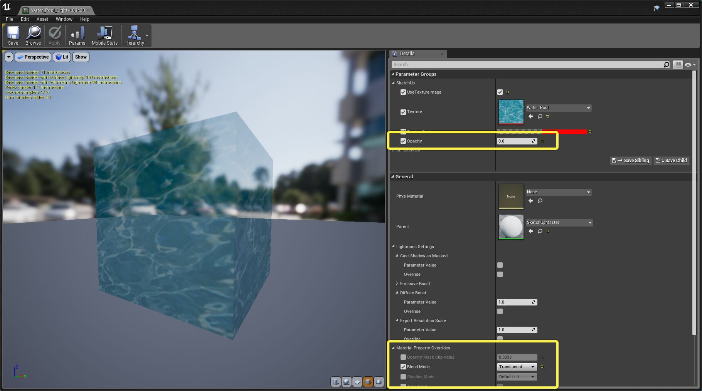Open the Parent SketchUpMaster dropdown
Screen dimensions: 702x391
point(559,222)
